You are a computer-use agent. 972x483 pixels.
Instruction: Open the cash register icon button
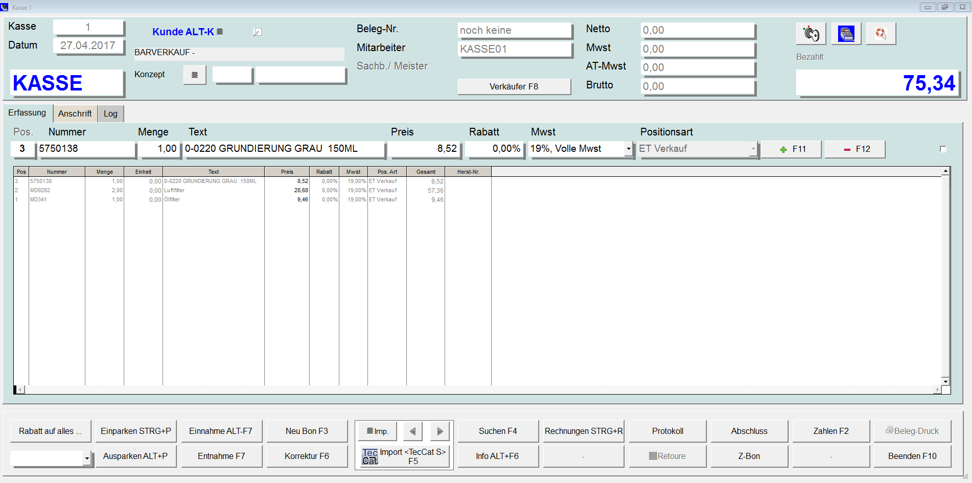846,34
